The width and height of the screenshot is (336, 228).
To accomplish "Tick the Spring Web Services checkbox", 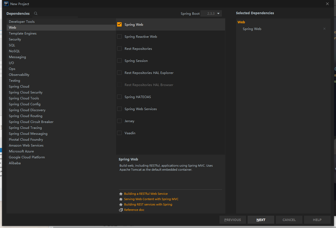I will (120, 109).
